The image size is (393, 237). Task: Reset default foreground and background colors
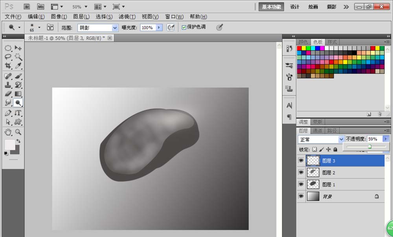(x=6, y=153)
